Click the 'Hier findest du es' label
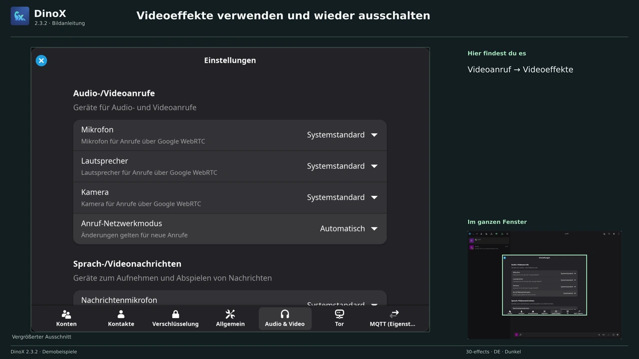This screenshot has height=359, width=639. point(497,53)
